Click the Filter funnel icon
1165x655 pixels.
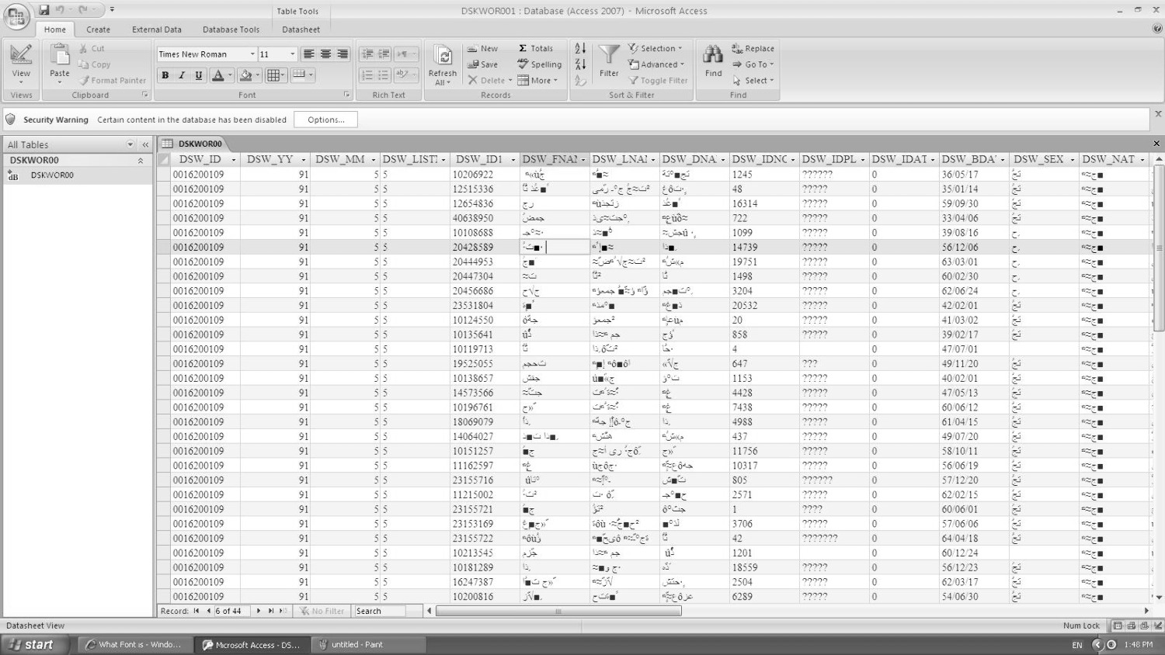pos(609,55)
